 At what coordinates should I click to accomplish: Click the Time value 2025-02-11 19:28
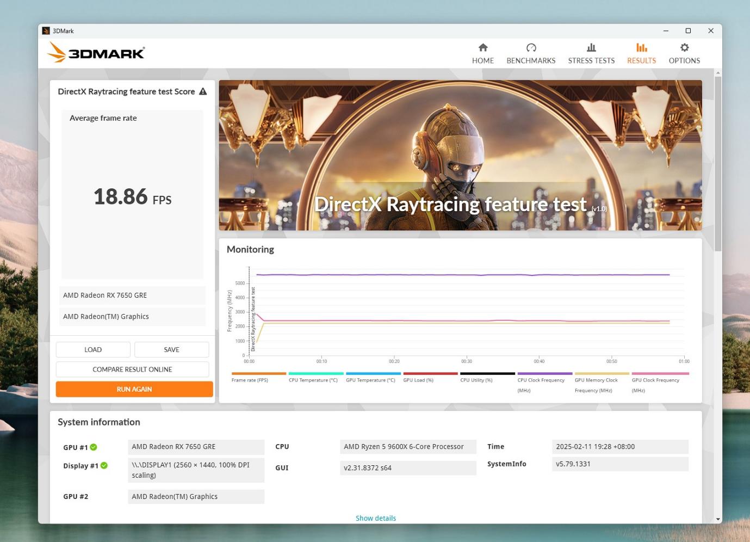[620, 447]
